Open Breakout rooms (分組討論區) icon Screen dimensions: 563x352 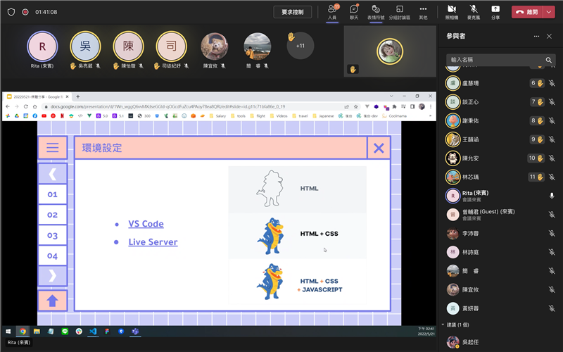(400, 11)
